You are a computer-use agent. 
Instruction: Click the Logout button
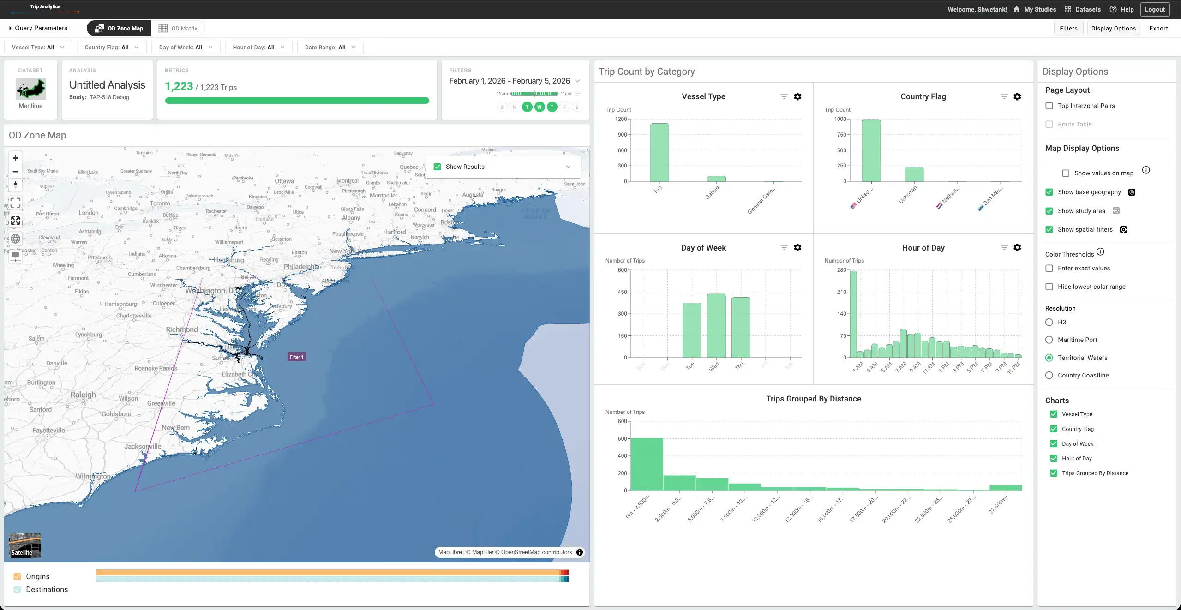[1155, 9]
